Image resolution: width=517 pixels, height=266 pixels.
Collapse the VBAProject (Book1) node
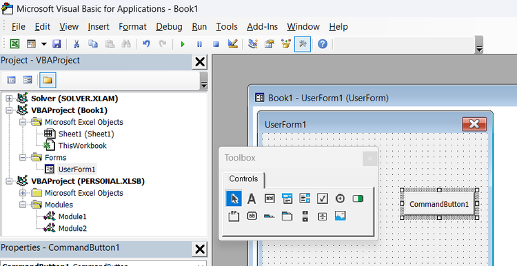click(x=9, y=110)
